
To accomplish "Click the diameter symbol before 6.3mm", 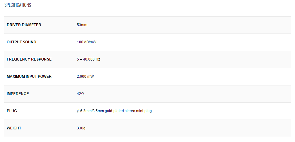I will (78, 111).
